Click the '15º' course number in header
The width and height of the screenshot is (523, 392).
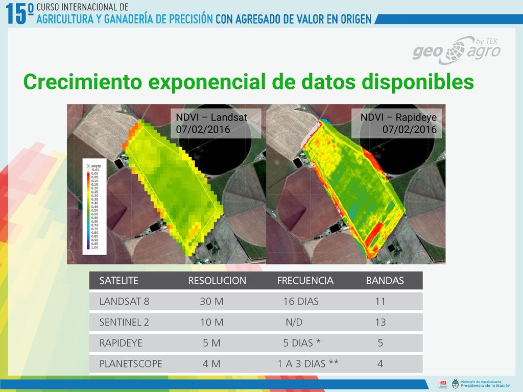20,14
